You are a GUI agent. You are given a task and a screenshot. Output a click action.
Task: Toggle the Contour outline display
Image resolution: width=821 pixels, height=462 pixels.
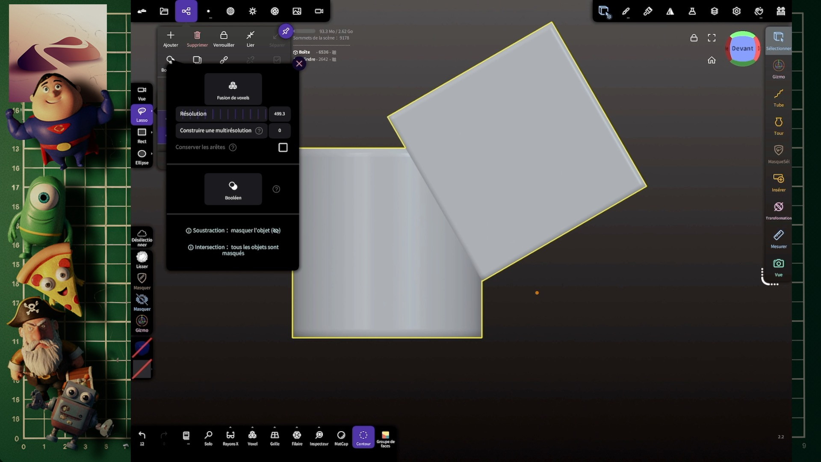point(363,437)
